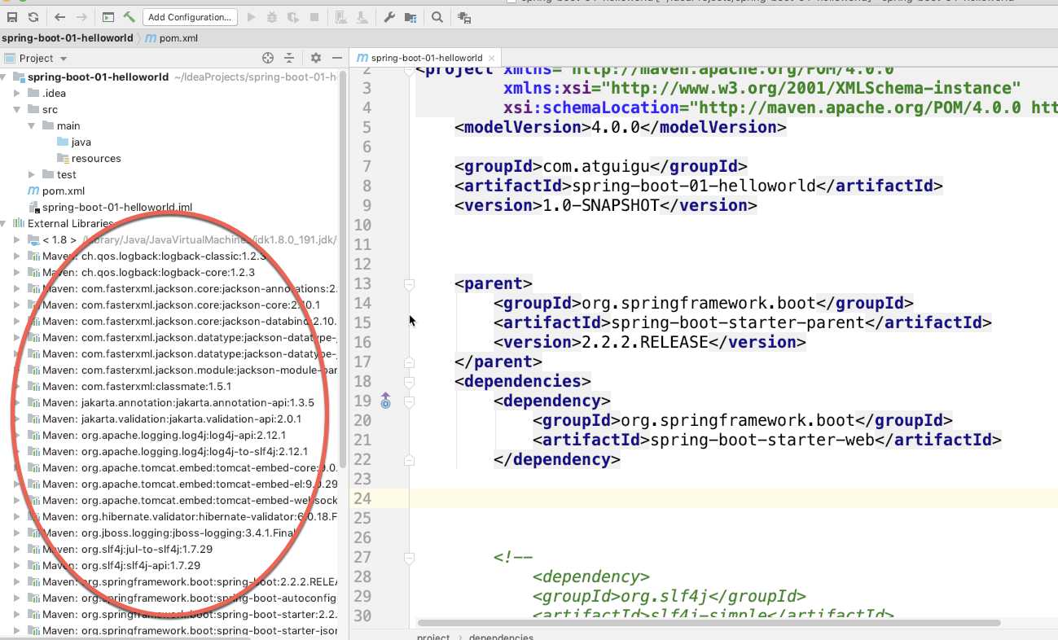Click the gutter marker icon on line 19
The image size is (1058, 640).
click(386, 401)
